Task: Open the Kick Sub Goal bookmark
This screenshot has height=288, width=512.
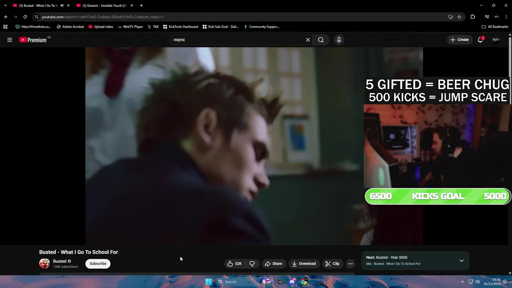Action: (x=220, y=27)
